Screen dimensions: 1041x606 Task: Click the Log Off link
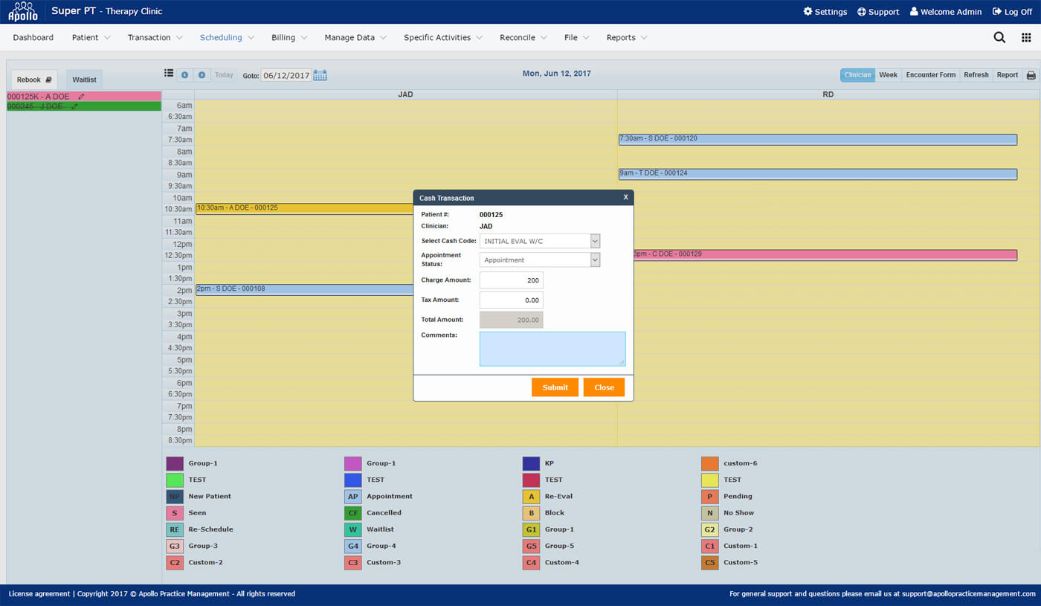pos(1012,12)
